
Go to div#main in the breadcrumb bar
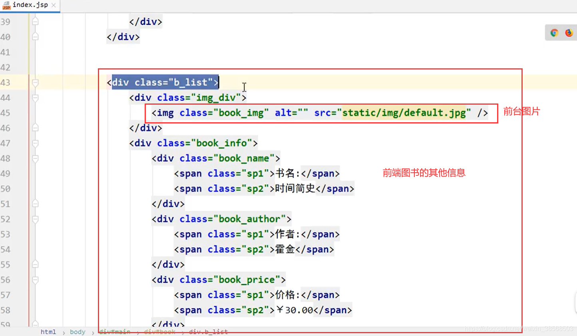(x=115, y=332)
